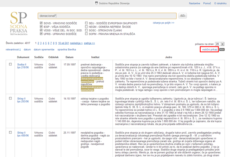Uncheck VDSS - Višje del. in soc. sod. checkbox

(41, 30)
